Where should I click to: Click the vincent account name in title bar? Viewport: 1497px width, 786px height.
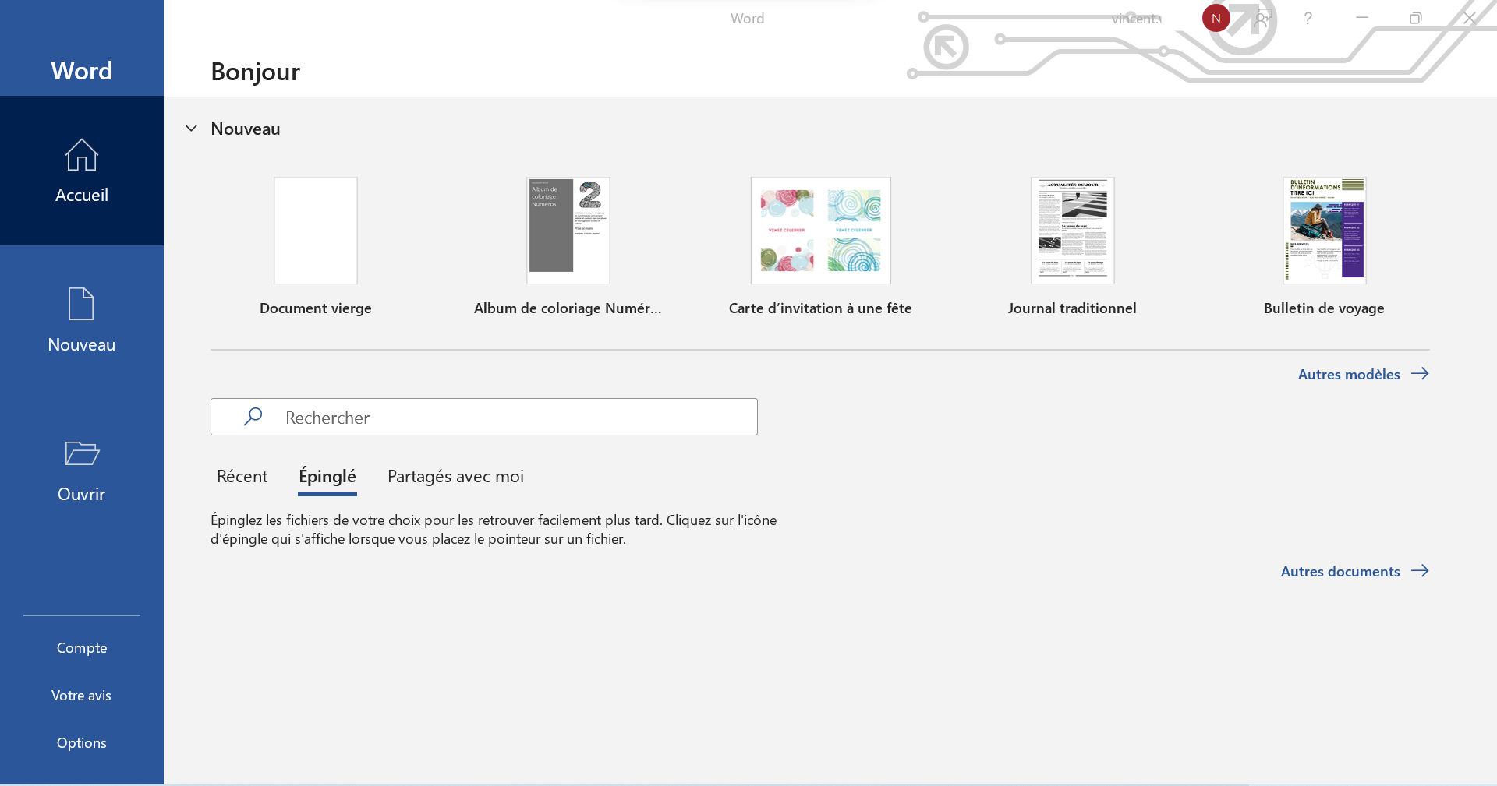(1137, 19)
